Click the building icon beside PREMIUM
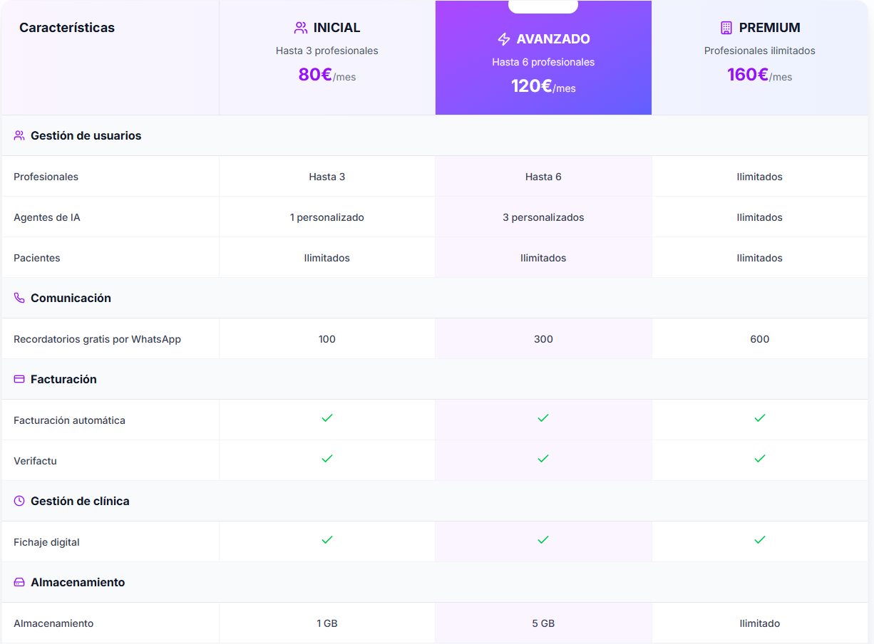874x644 pixels. click(x=726, y=28)
